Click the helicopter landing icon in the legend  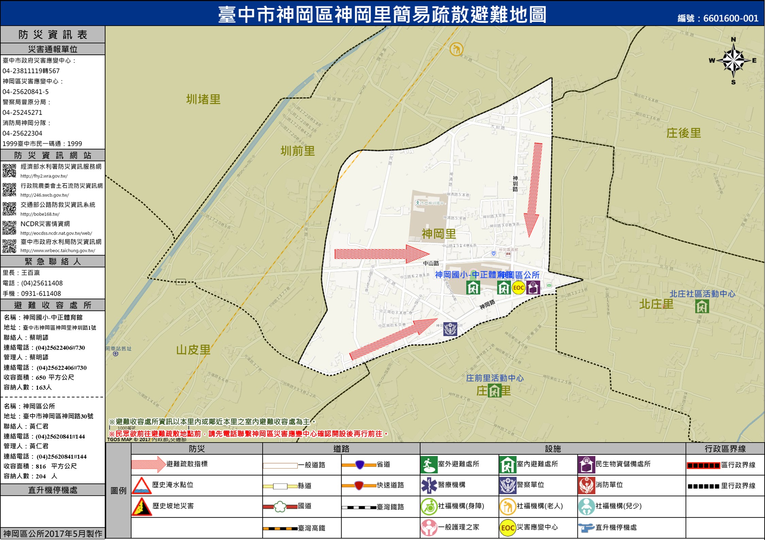[586, 528]
